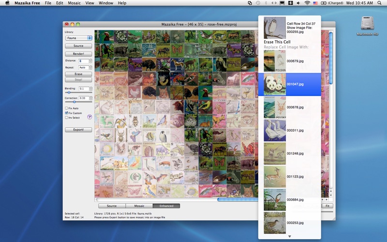Image resolution: width=387 pixels, height=242 pixels.
Task: Enable the Fix Auto checkbox
Action: [67, 108]
